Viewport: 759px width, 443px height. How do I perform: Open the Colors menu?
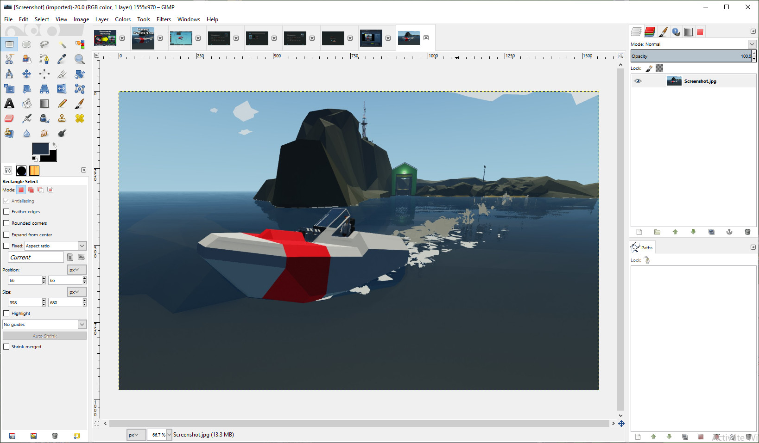(x=123, y=19)
